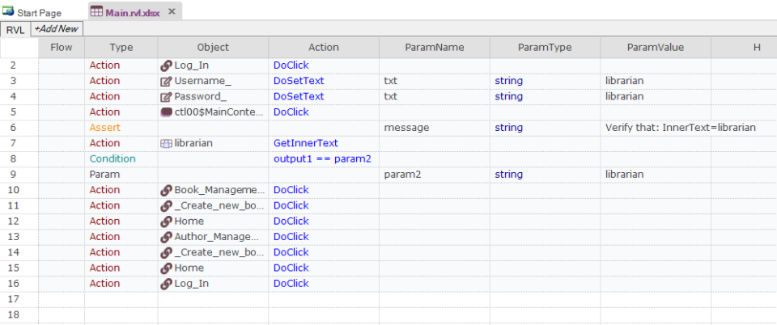Click the edit icon next to Password_
Screen dimensions: 777x325
167,96
